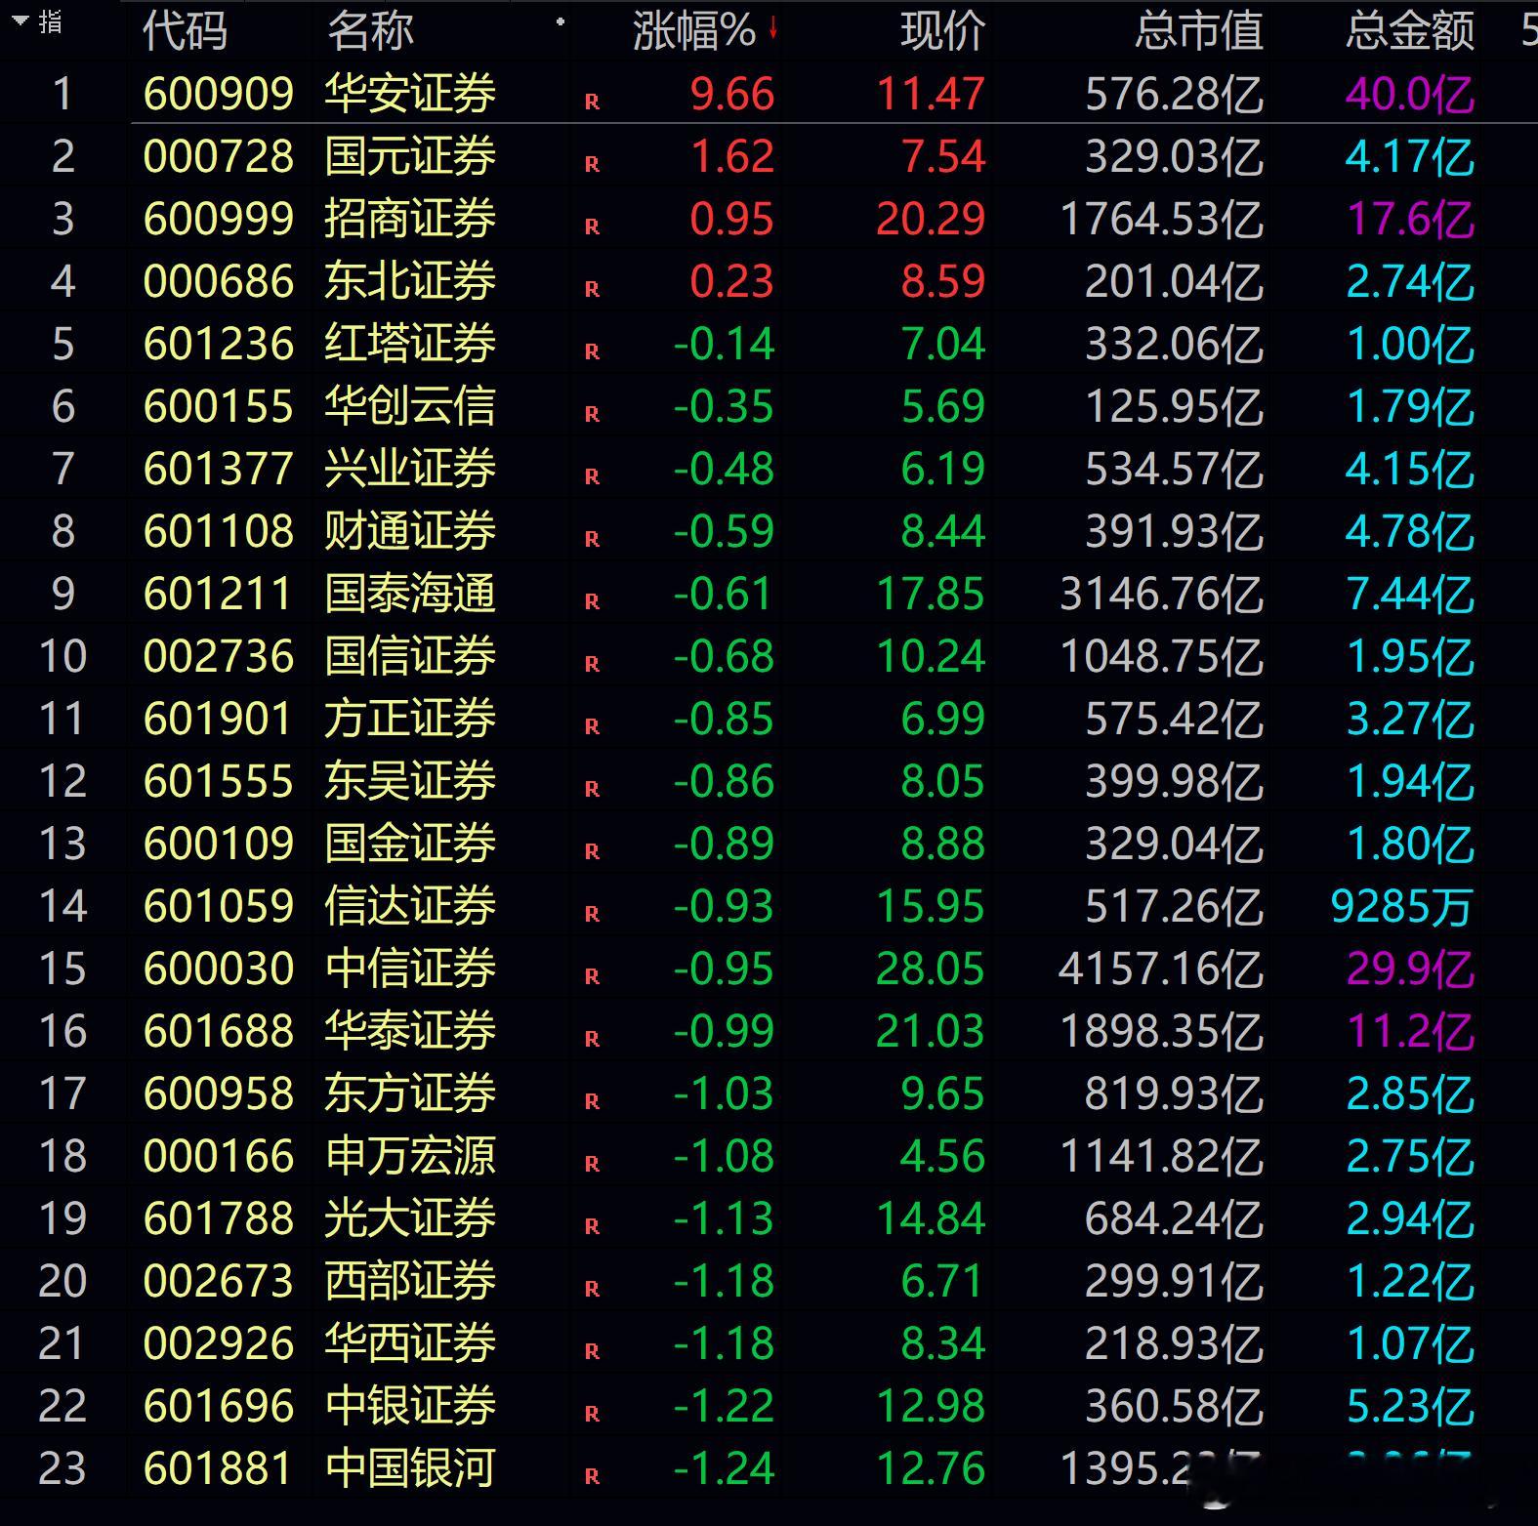Select stock name 西部证券
1538x1526 pixels.
(410, 1281)
